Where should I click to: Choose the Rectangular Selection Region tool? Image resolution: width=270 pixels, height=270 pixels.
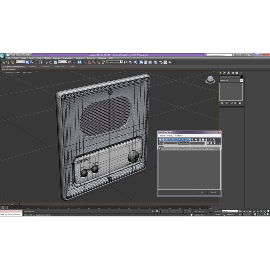click(36, 62)
